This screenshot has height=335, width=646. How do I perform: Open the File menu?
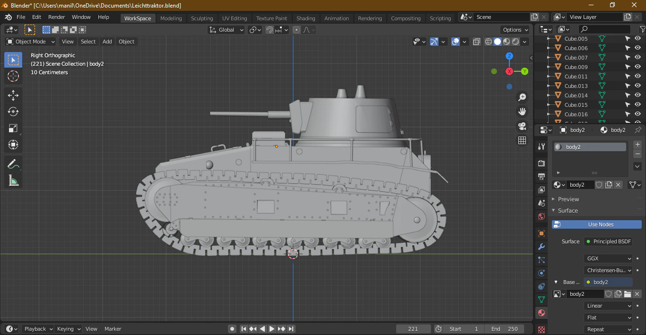click(x=21, y=17)
